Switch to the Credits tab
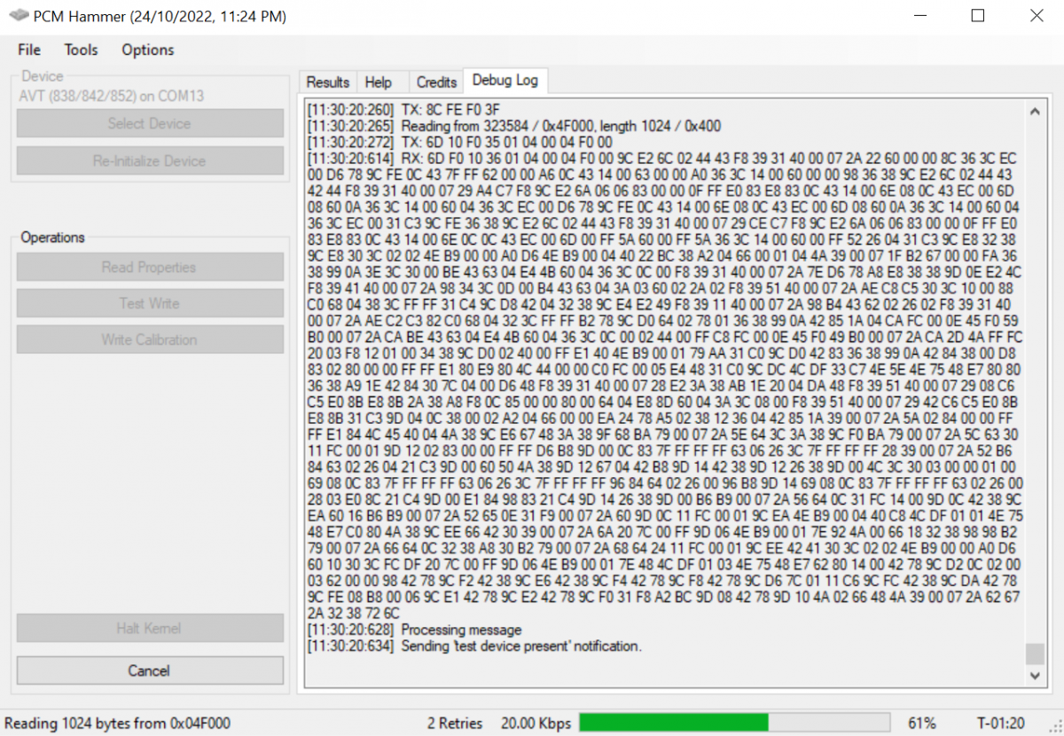1064x736 pixels. [436, 82]
